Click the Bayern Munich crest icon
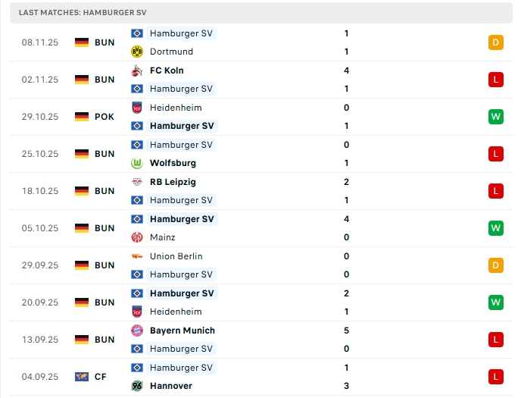This screenshot has height=398, width=521. click(x=137, y=331)
